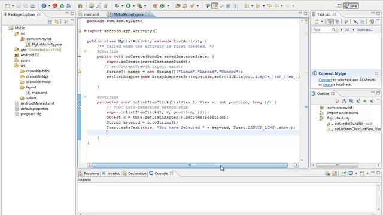Switch to the Javadoc tab
The height and width of the screenshot is (215, 383).
point(111,173)
